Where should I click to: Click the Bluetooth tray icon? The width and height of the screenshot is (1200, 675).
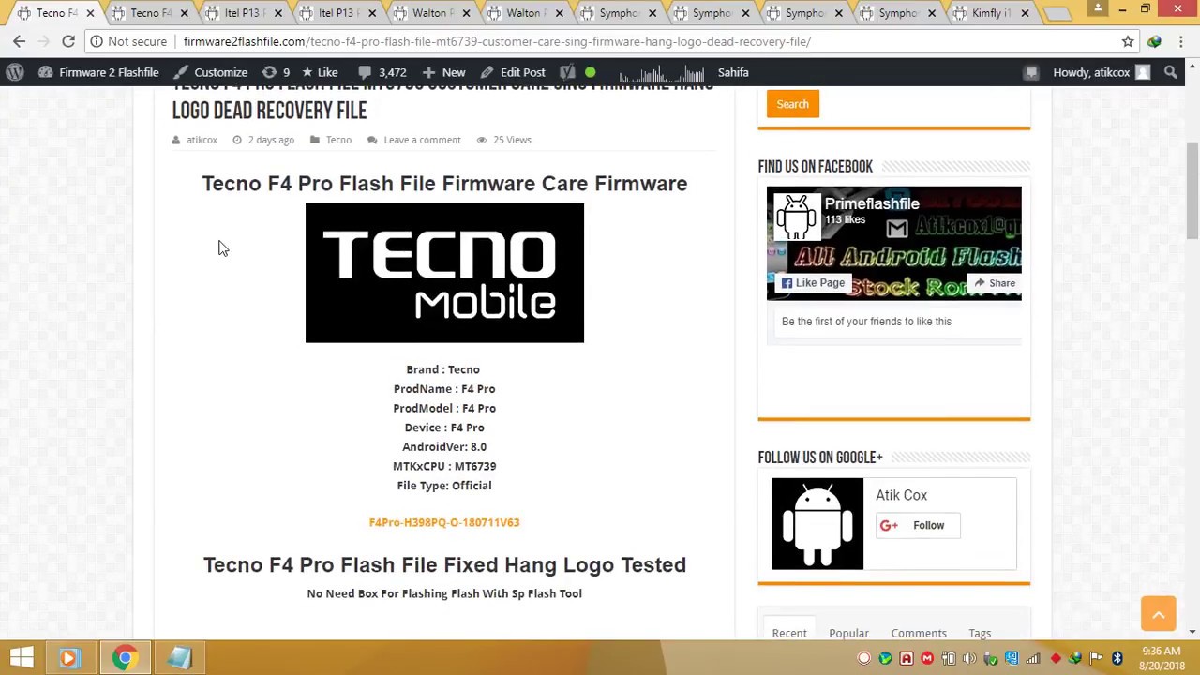coord(1117,658)
